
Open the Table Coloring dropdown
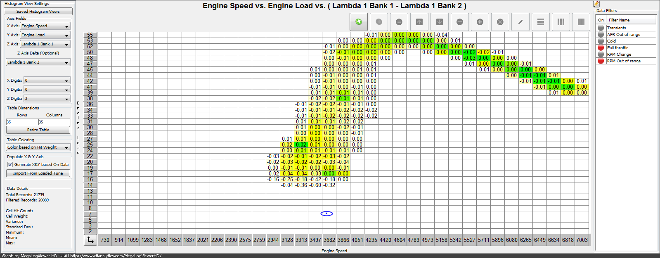pyautogui.click(x=38, y=147)
